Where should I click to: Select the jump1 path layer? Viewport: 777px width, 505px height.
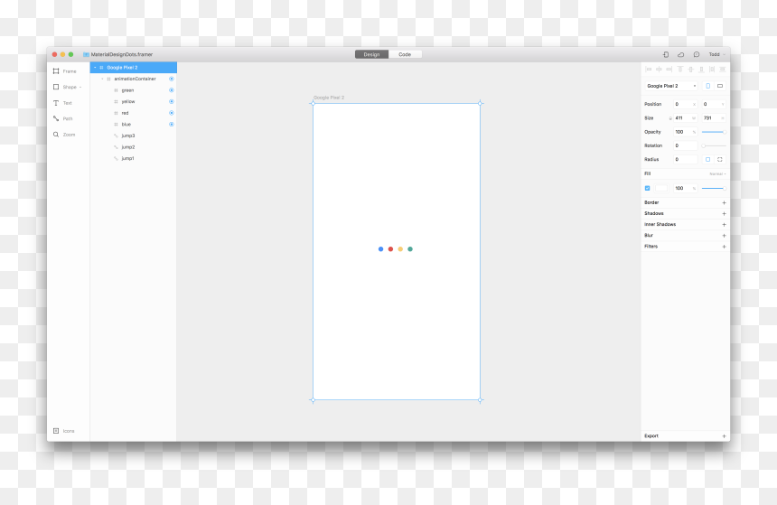coord(134,159)
